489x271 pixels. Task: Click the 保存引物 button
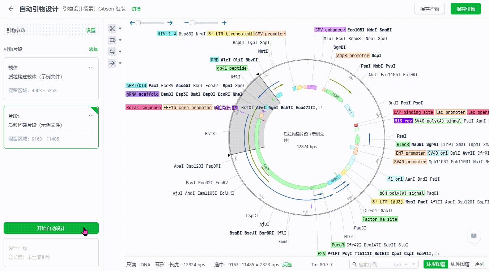tap(465, 9)
